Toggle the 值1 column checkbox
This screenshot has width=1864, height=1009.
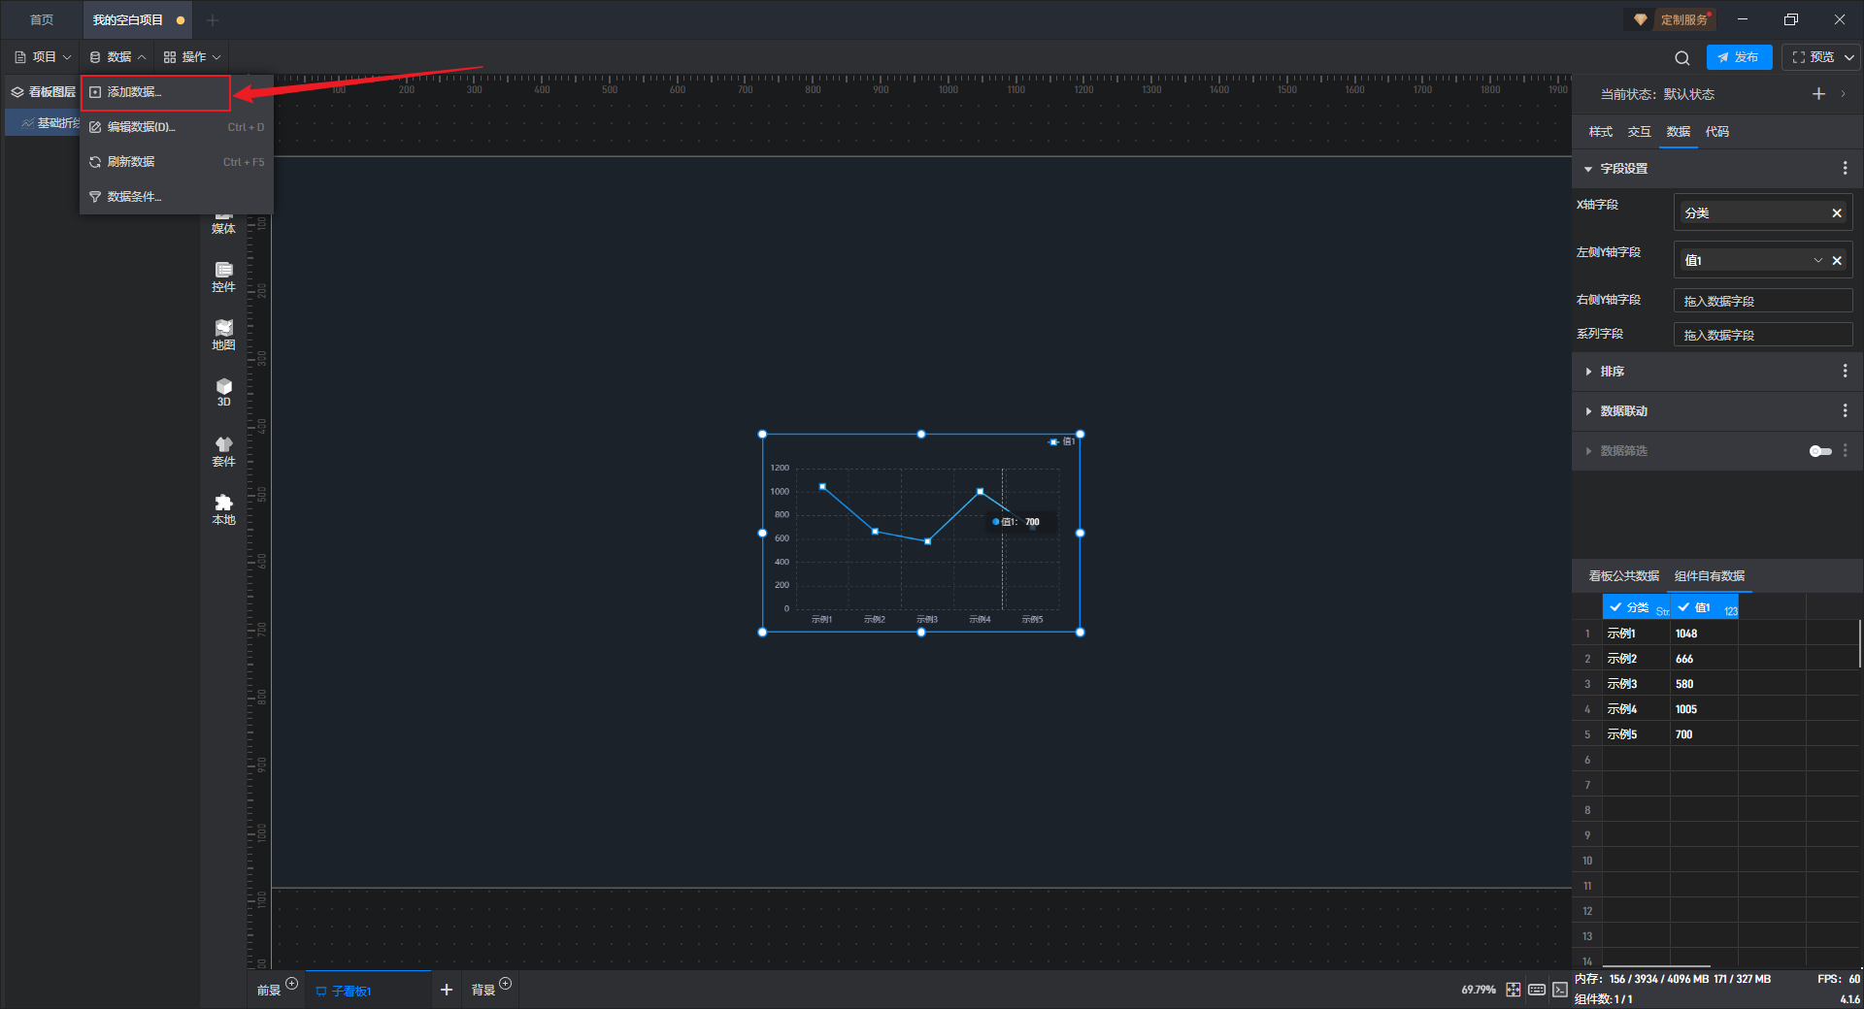coord(1683,607)
